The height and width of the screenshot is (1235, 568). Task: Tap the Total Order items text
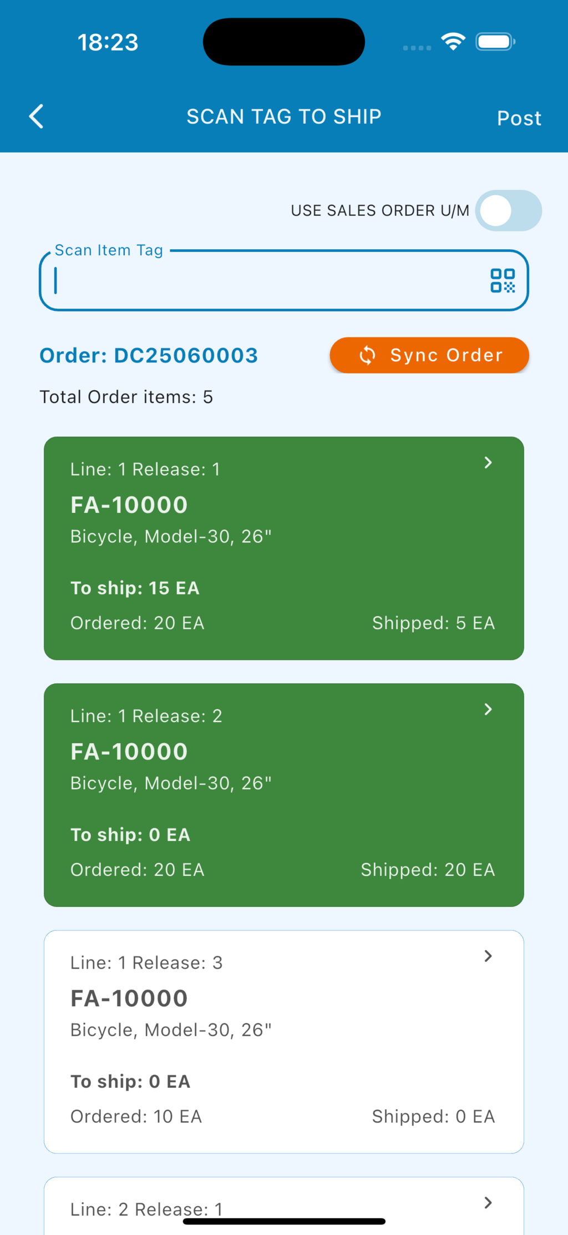[126, 397]
